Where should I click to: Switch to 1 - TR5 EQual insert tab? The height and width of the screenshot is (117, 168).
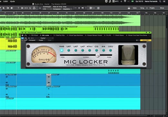click(33, 35)
